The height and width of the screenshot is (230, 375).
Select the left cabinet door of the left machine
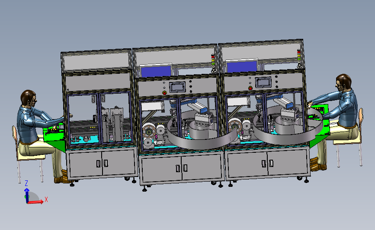click(86, 164)
